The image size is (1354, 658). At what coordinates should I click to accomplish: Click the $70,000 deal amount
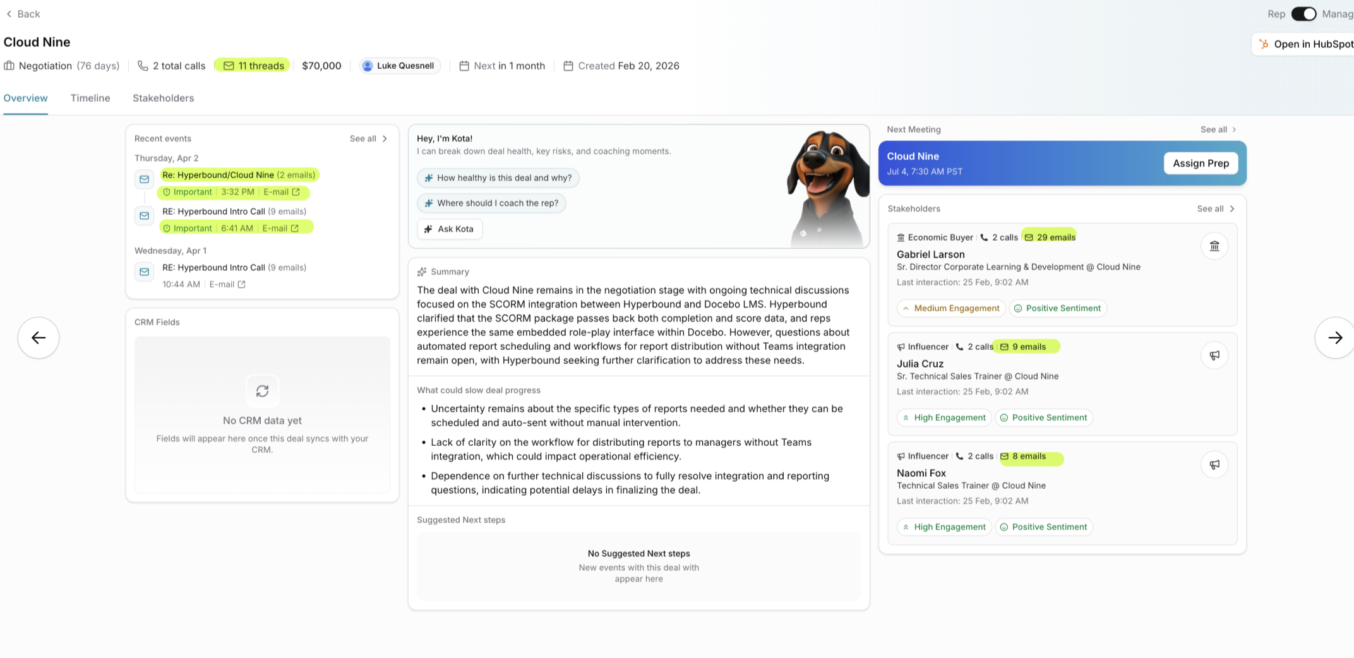(321, 66)
